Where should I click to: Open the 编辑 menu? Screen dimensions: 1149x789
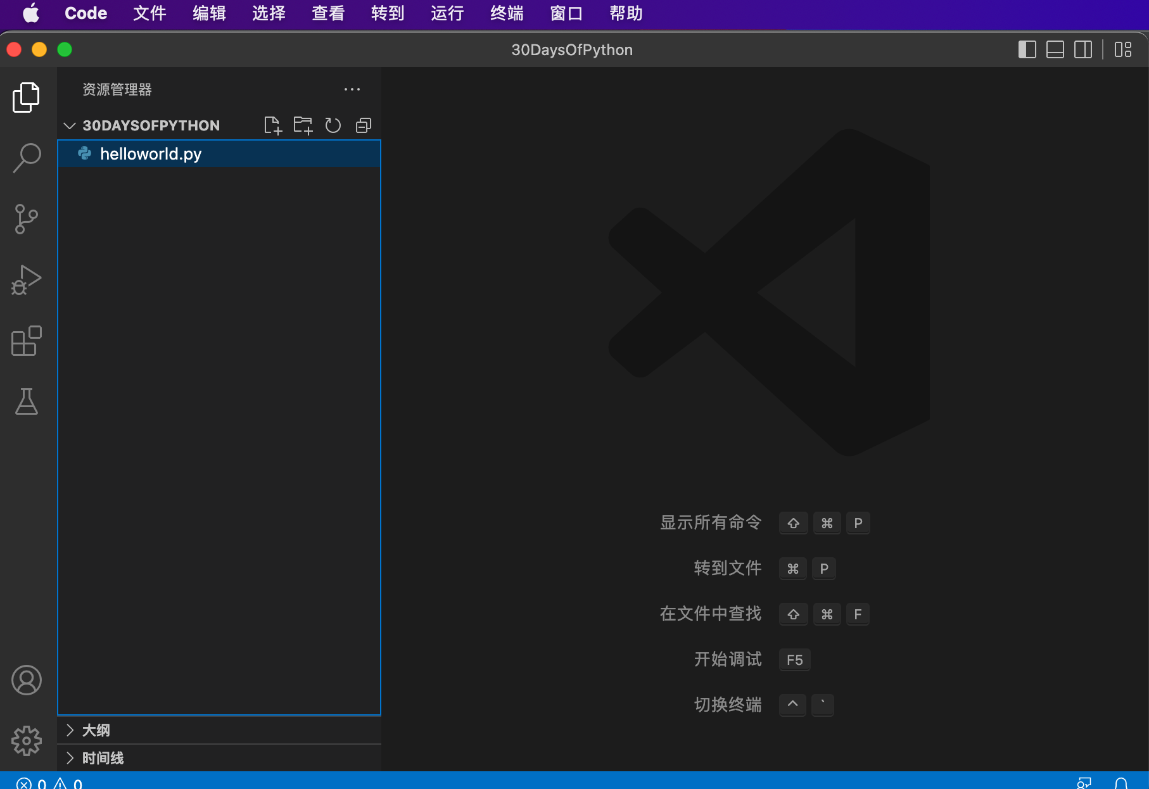point(209,13)
